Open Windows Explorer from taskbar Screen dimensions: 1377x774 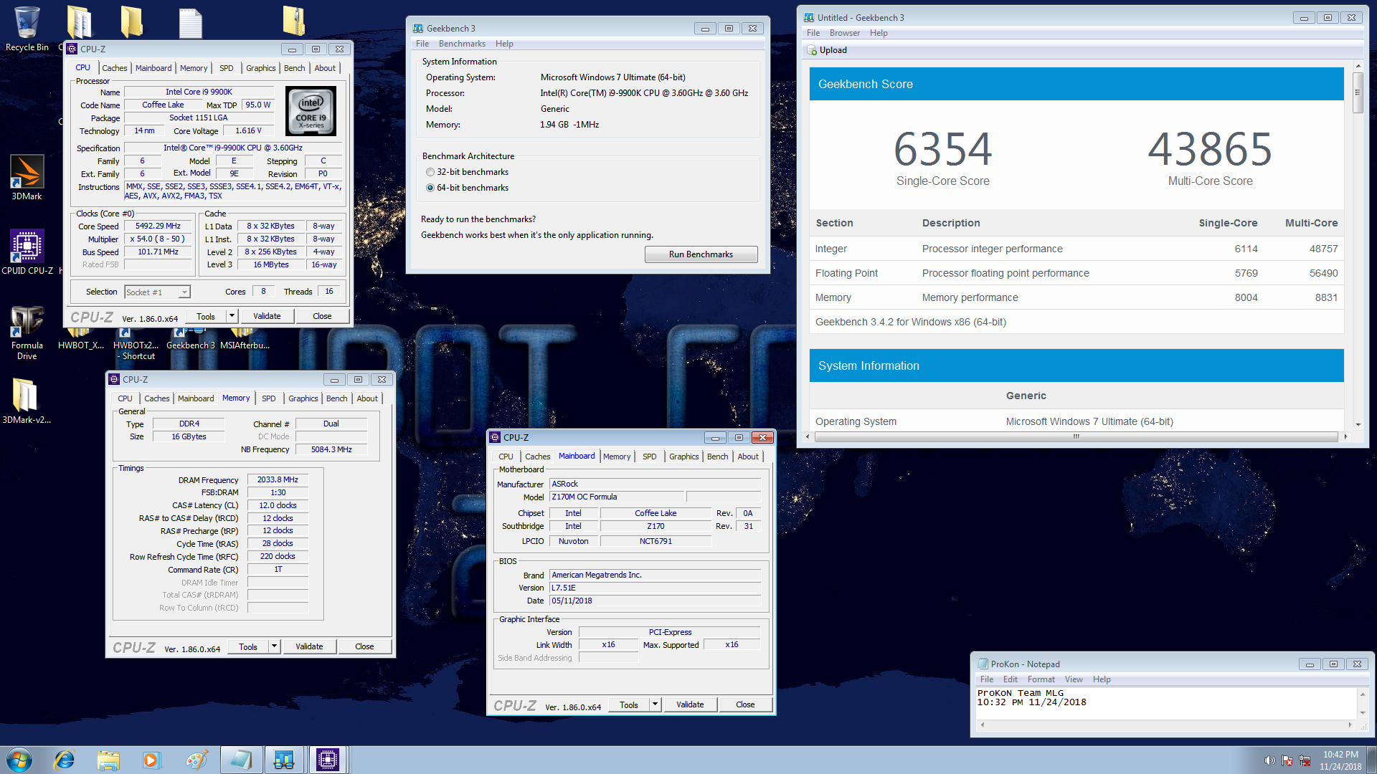(x=108, y=760)
